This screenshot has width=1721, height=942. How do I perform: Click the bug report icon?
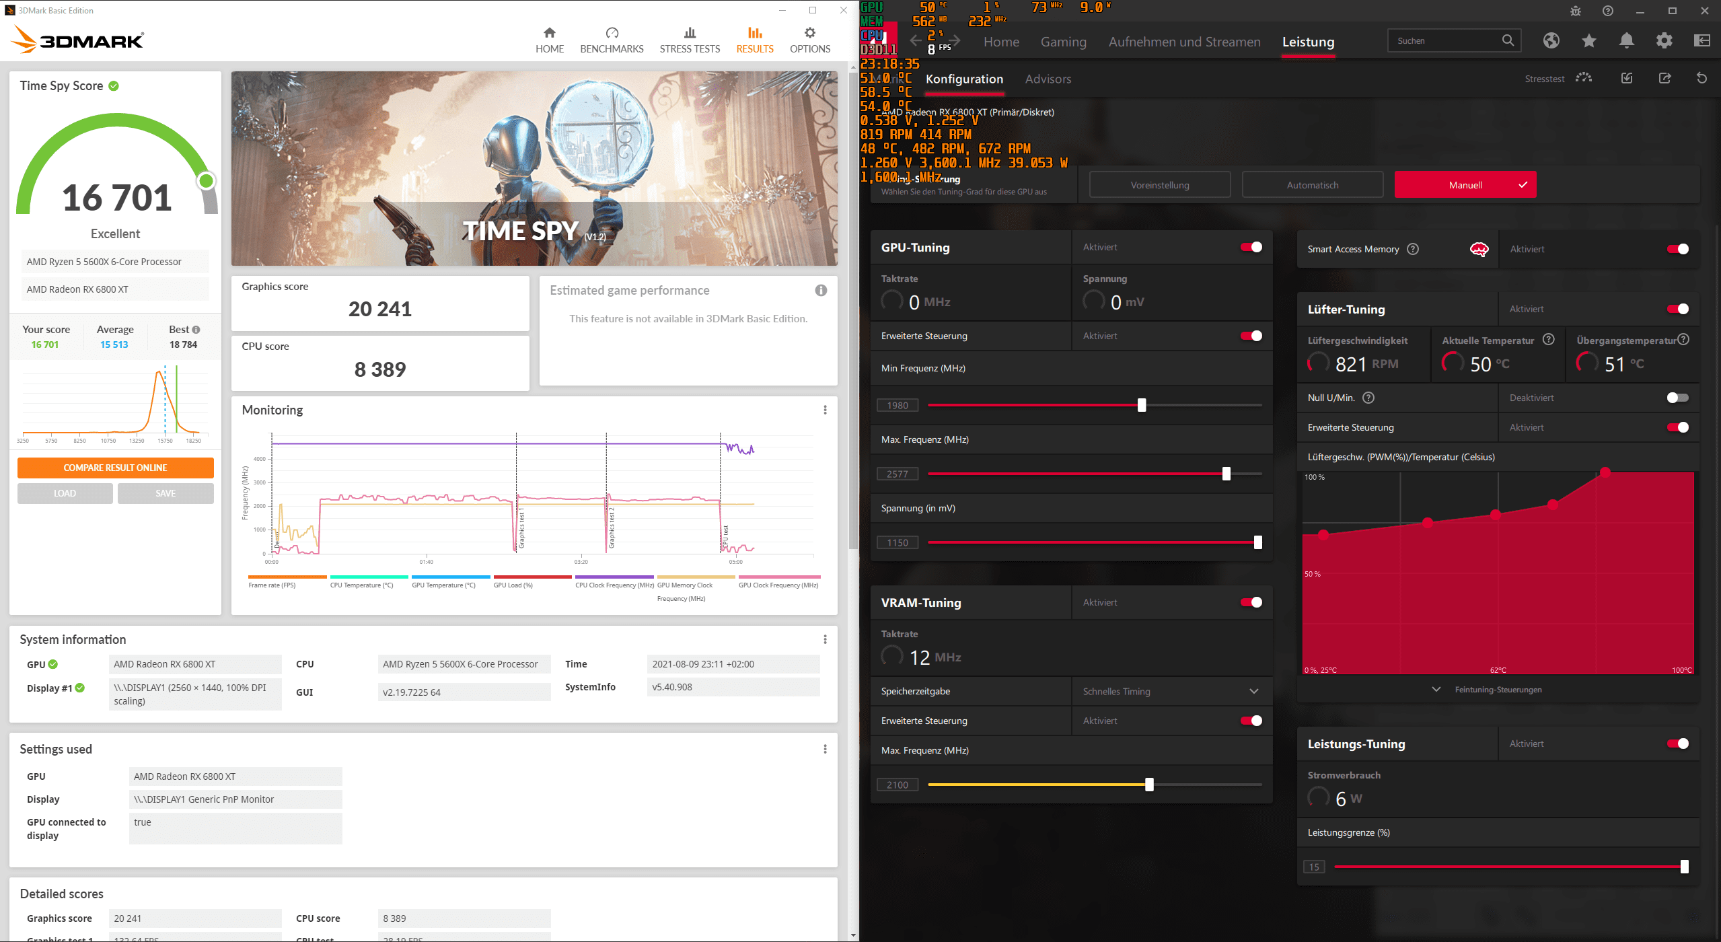point(1576,11)
